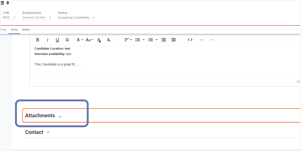Insert a numbered list

(137, 40)
